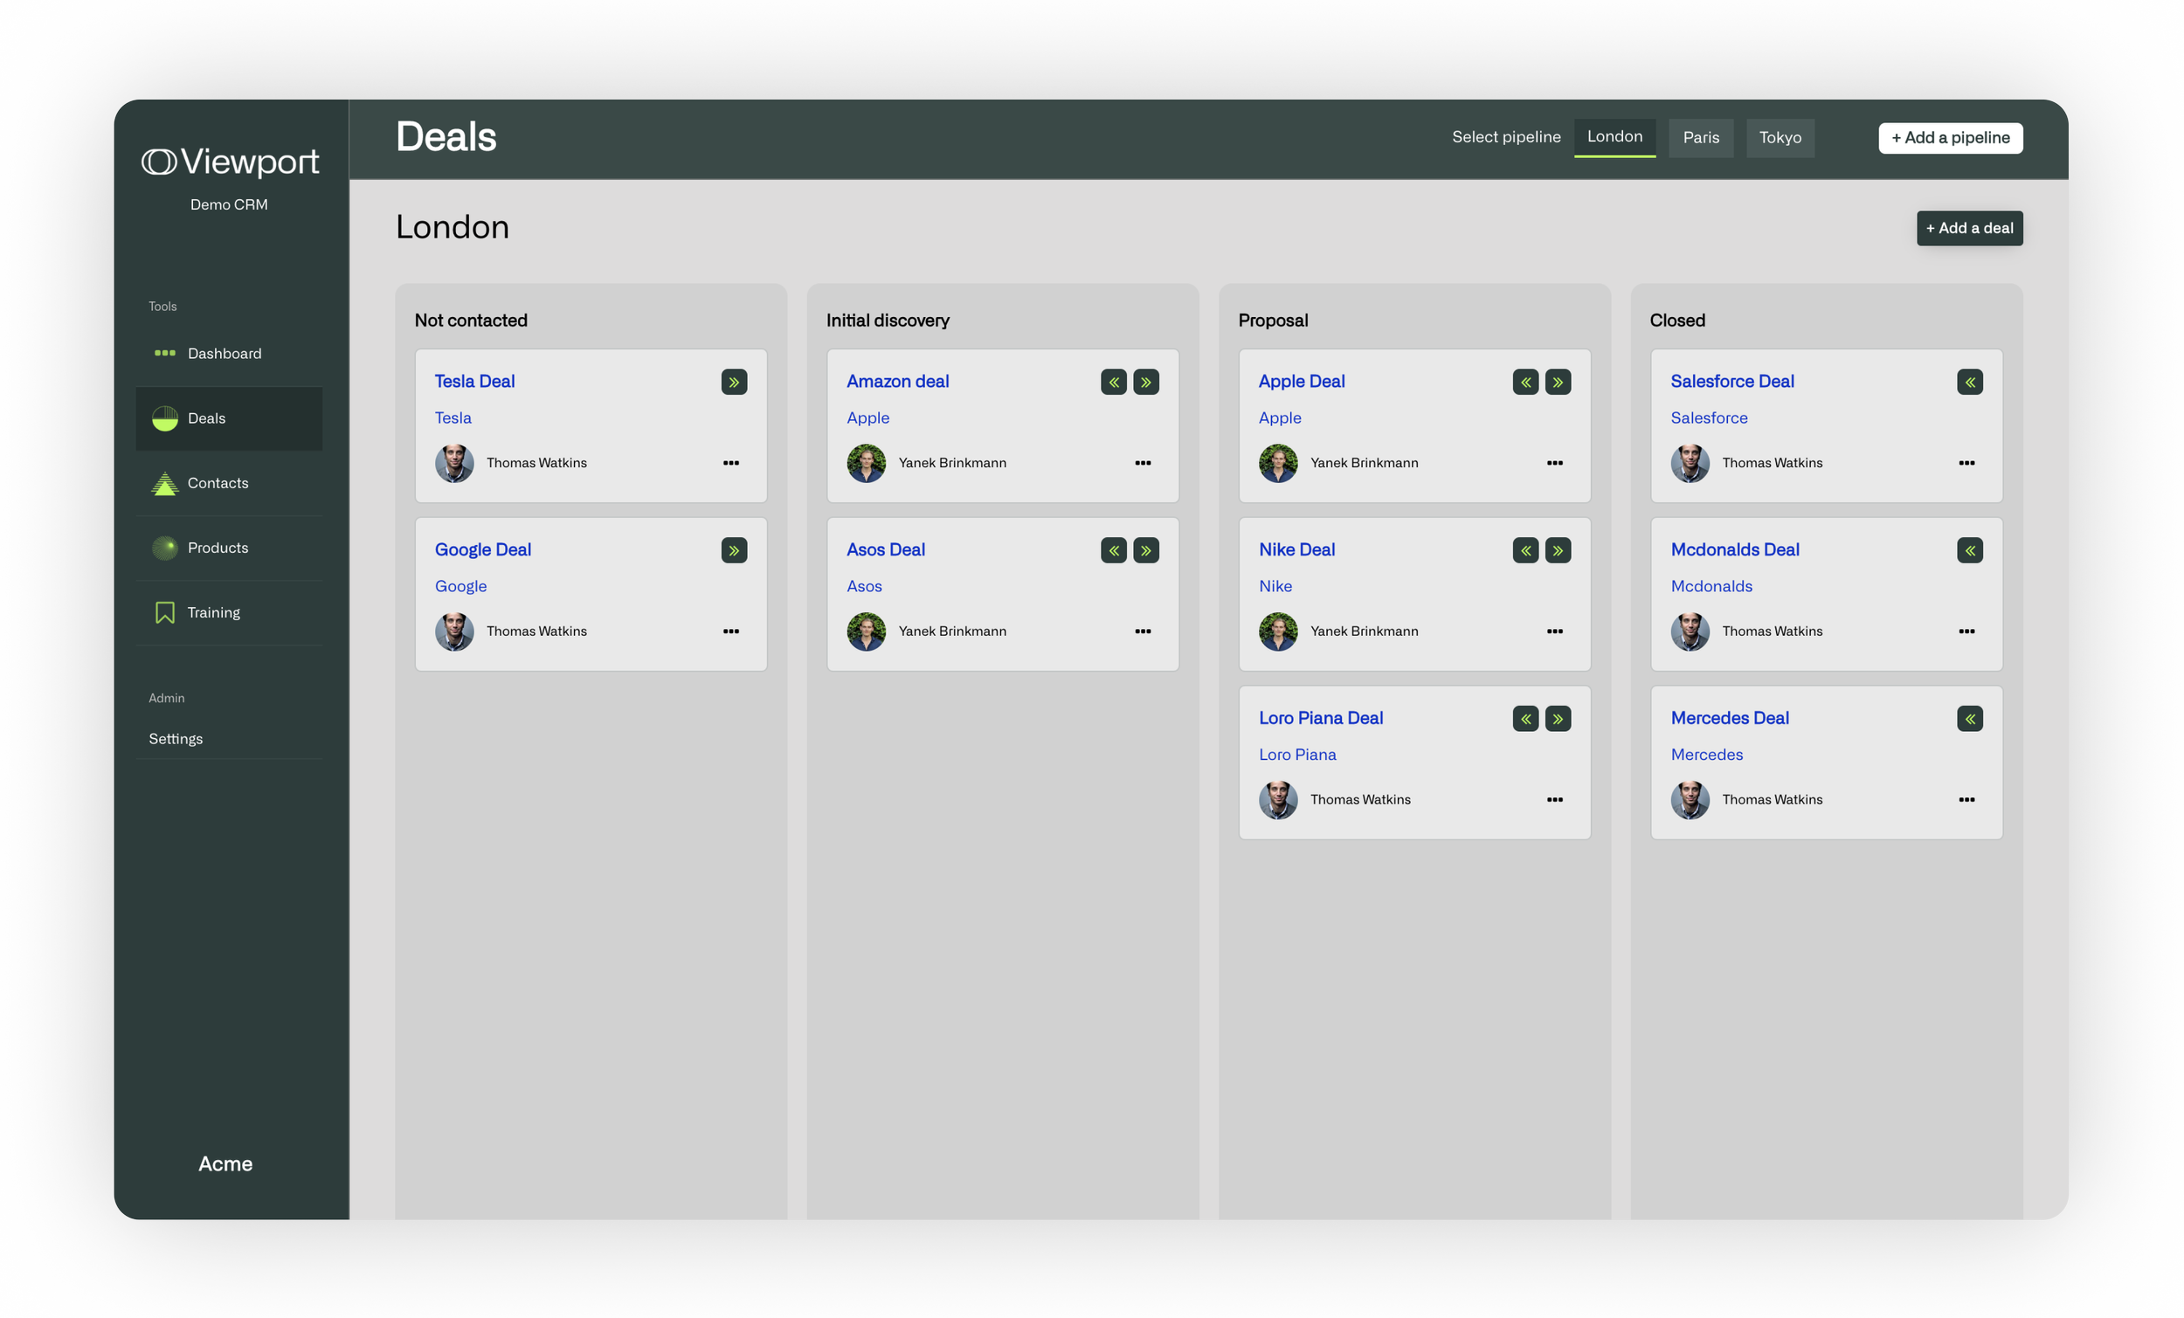Click the Add a deal button
2184x1318 pixels.
(x=1968, y=228)
